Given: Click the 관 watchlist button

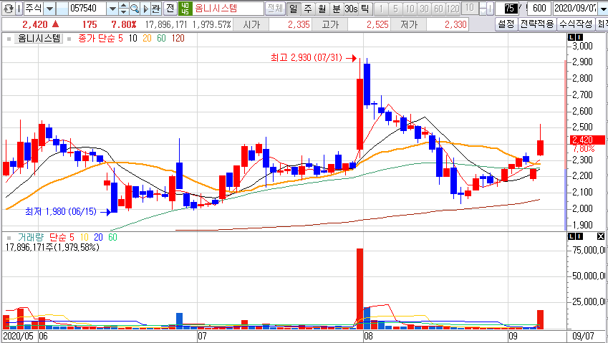Looking at the screenshot, I should (156, 8).
